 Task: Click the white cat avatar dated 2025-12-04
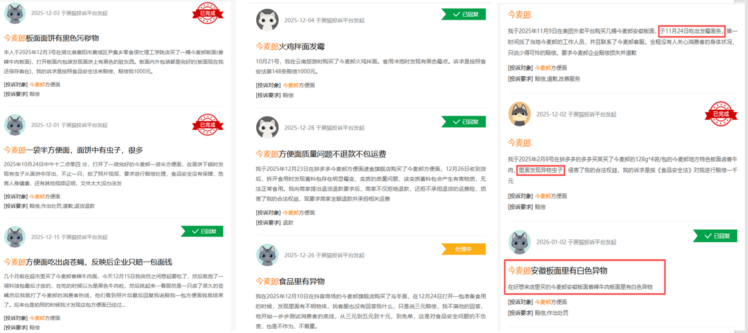pos(267,20)
